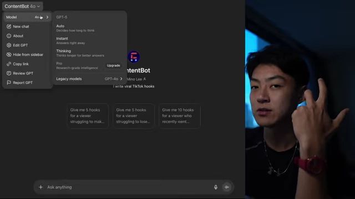The height and width of the screenshot is (199, 355).
Task: Click the Edit GPT gear icon
Action: [x=9, y=45]
